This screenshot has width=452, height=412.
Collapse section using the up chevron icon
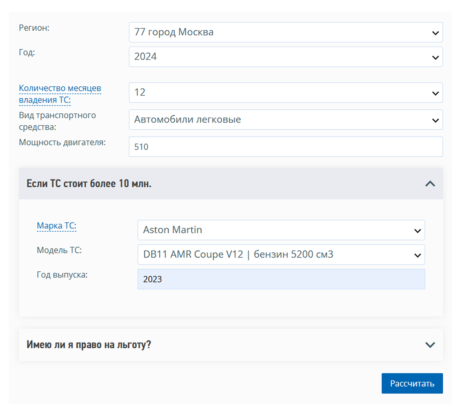pos(430,184)
